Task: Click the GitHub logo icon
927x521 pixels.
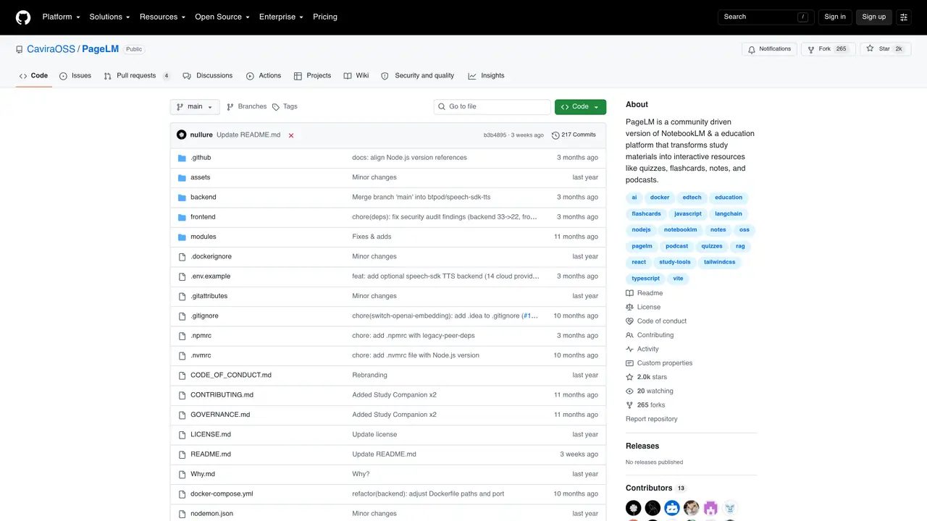Action: [x=23, y=17]
